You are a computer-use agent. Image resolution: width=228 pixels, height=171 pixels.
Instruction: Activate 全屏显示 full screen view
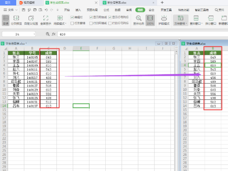click(x=46, y=20)
